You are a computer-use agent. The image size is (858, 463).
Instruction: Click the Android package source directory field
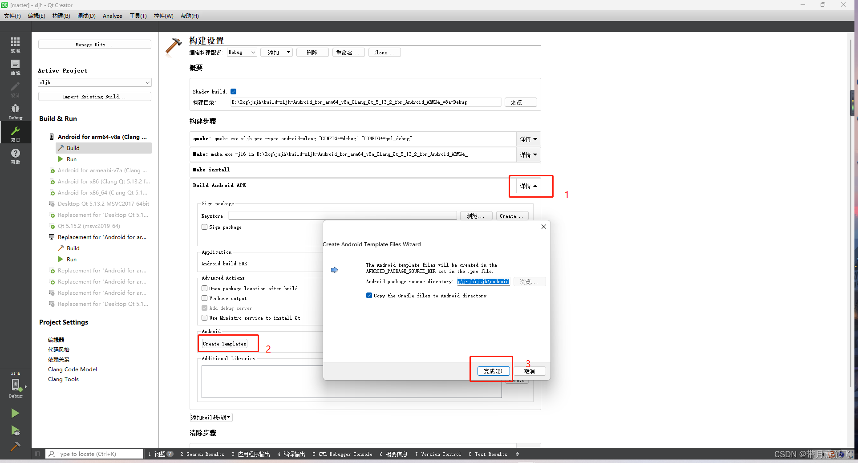point(484,281)
